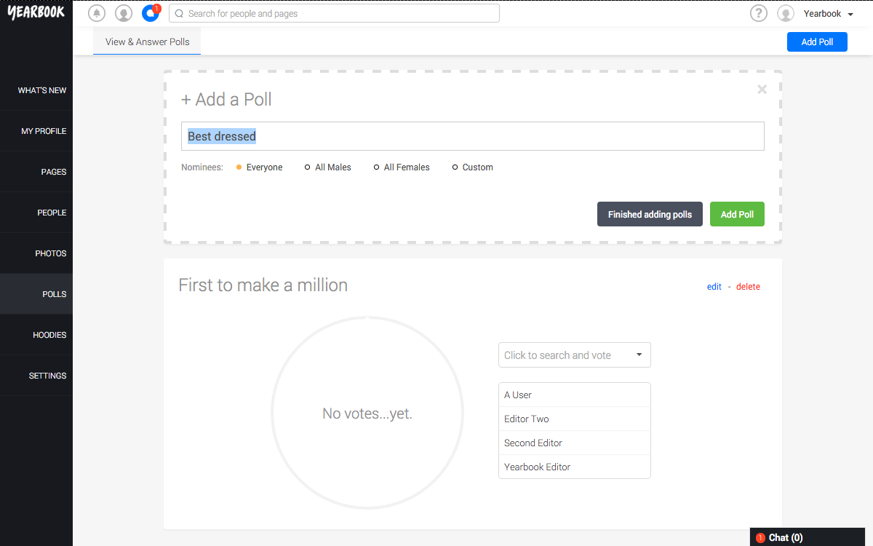Open Photos section in sidebar
The width and height of the screenshot is (873, 546).
tap(36, 253)
